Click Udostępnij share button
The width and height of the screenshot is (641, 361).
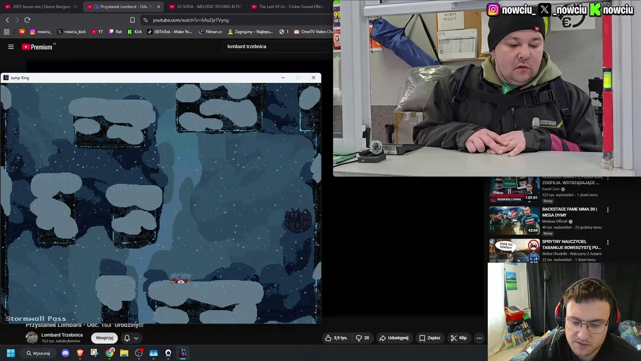(x=394, y=338)
